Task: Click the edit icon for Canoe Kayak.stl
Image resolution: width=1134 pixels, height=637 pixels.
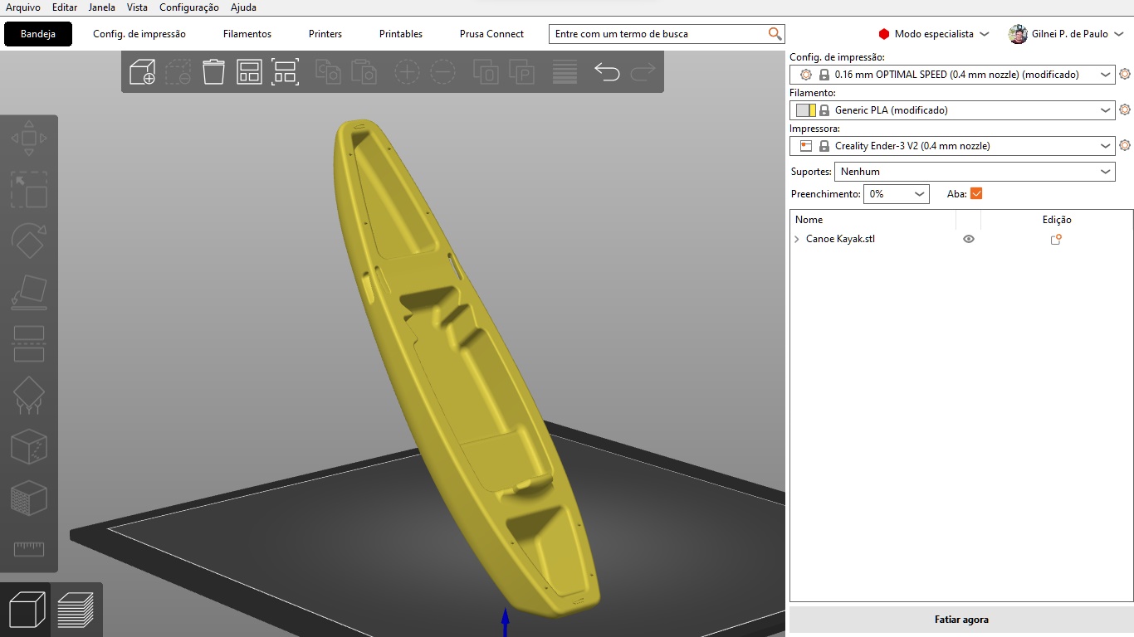Action: (1056, 239)
